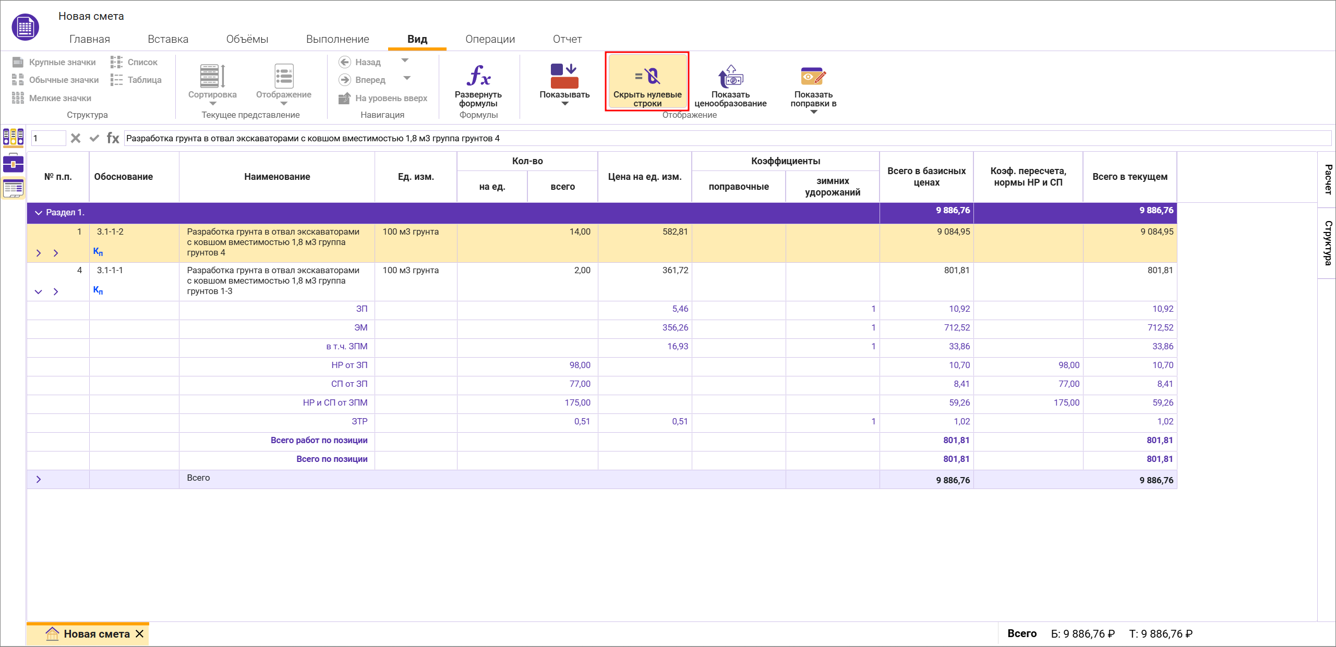Click the Отображение view icon
This screenshot has width=1336, height=647.
(x=284, y=77)
